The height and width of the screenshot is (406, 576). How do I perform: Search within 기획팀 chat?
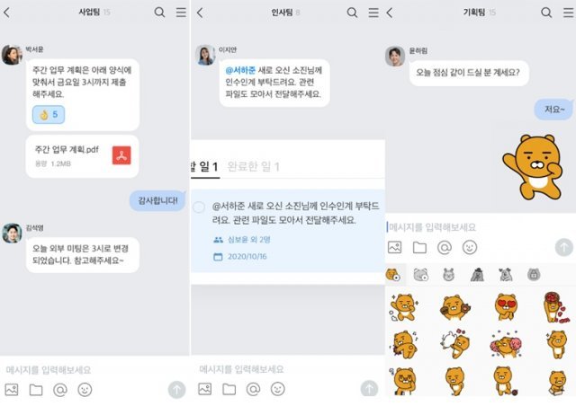coord(546,13)
